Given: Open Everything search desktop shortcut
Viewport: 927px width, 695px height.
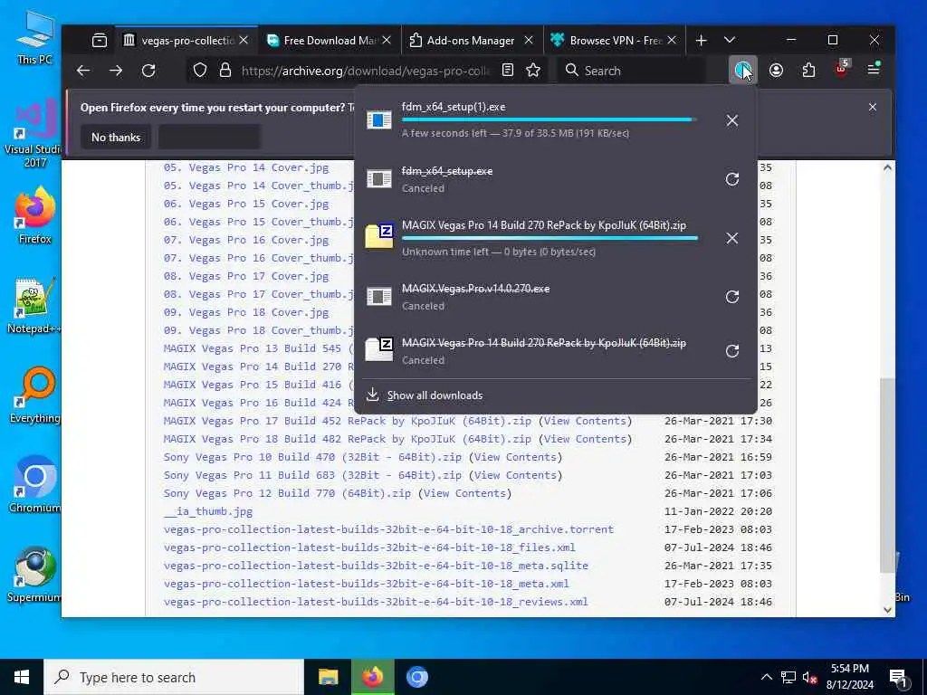Looking at the screenshot, I should coord(34,395).
